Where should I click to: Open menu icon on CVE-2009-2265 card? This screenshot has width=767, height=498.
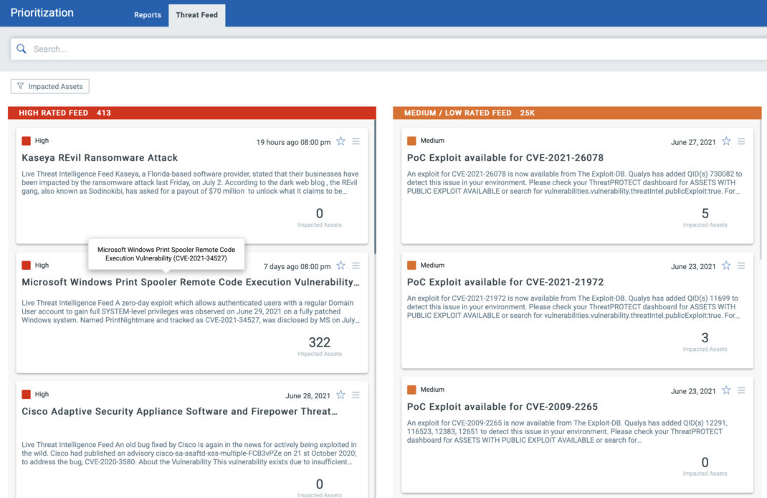(x=742, y=390)
